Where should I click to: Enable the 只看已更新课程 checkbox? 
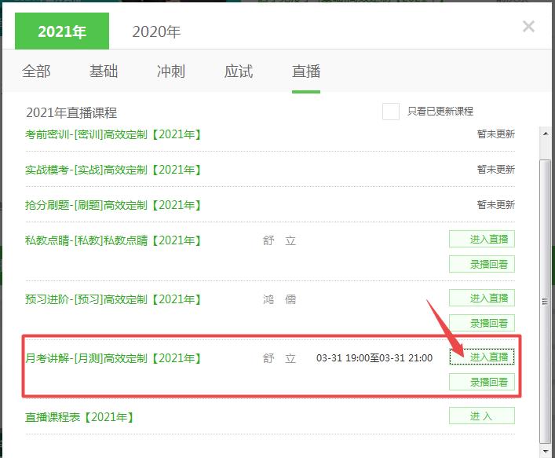point(391,112)
